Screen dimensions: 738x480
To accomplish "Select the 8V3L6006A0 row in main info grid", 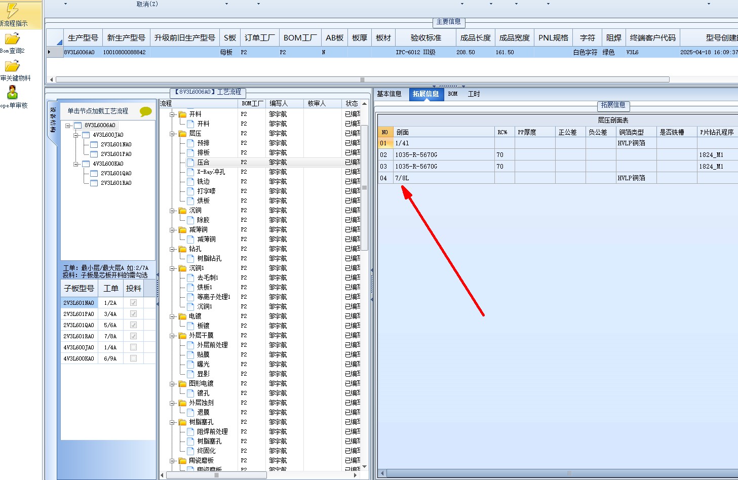I will [x=393, y=52].
